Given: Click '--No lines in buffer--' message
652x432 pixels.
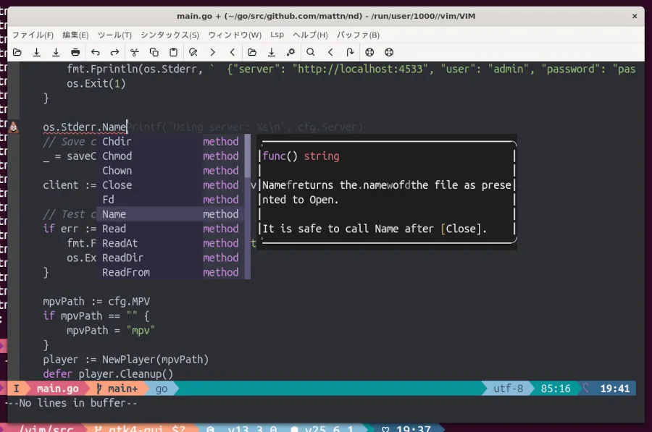Looking at the screenshot, I should pos(72,403).
